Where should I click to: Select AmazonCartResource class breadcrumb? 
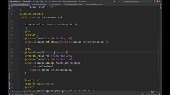point(70,1)
